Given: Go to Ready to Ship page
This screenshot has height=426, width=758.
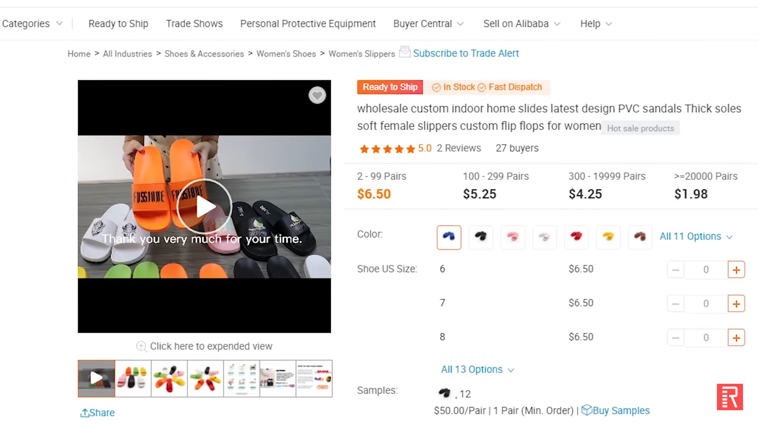Looking at the screenshot, I should tap(118, 24).
